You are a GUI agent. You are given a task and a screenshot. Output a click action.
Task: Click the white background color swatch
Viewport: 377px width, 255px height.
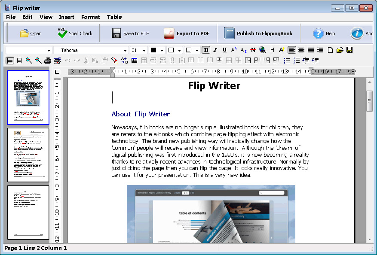point(171,50)
